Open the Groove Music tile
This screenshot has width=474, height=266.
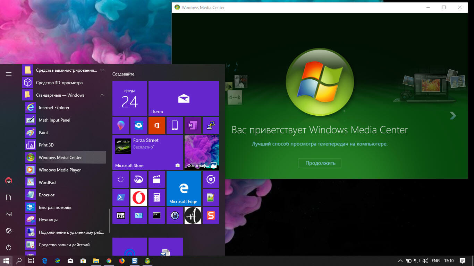[x=211, y=179]
